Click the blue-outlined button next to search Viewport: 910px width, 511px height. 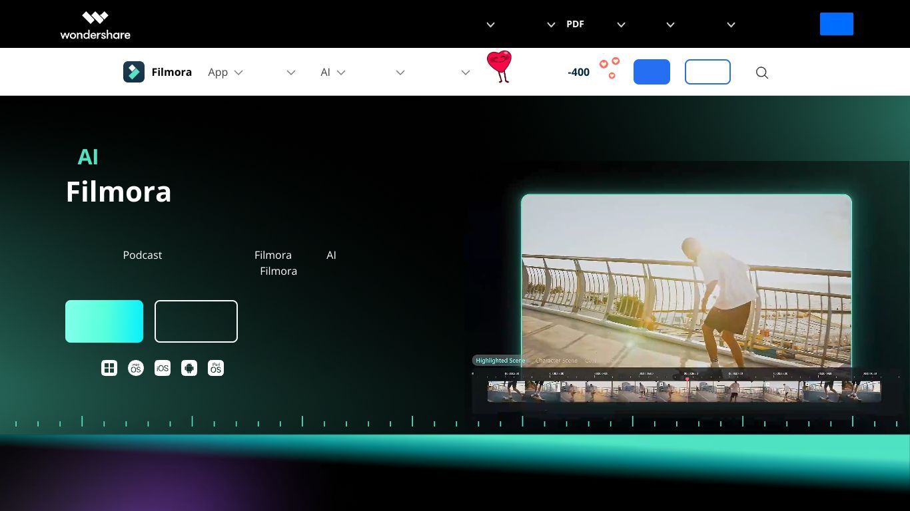click(x=707, y=72)
